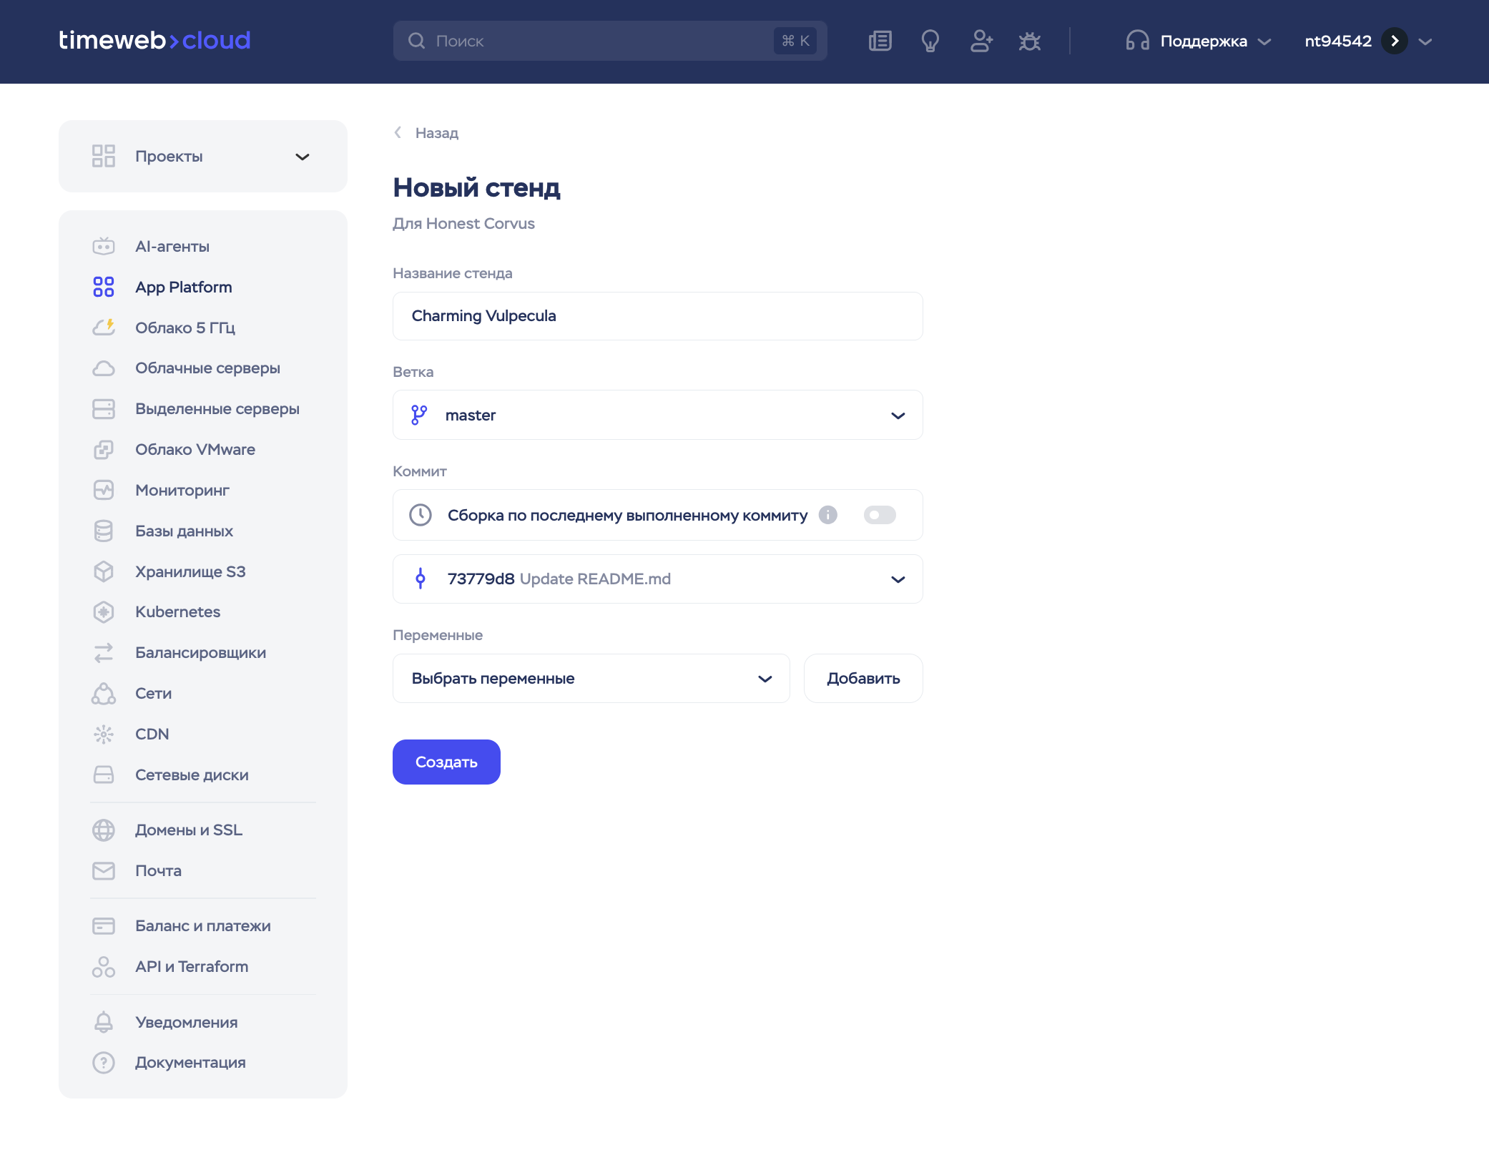The image size is (1489, 1150).
Task: Open the commit 73779d8 selector
Action: click(x=657, y=579)
